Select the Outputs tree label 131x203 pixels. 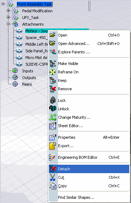pos(29,78)
